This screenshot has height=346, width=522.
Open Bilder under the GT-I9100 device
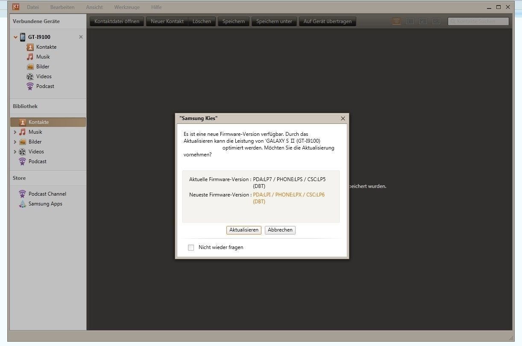coord(43,67)
